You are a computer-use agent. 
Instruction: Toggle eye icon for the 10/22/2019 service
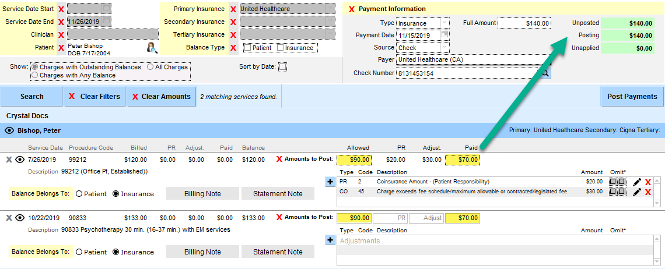tap(20, 218)
